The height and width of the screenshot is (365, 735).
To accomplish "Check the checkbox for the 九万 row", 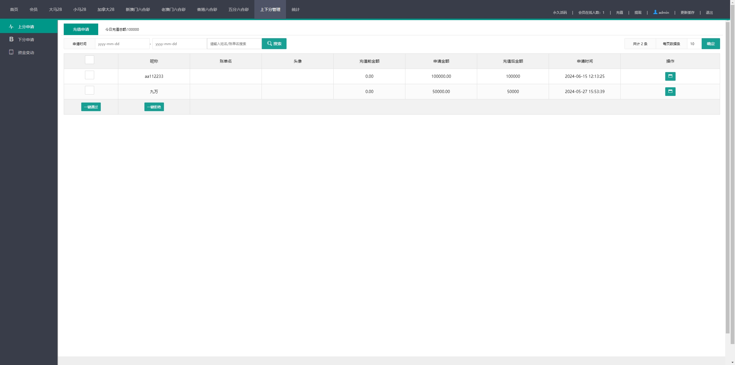I will [90, 90].
